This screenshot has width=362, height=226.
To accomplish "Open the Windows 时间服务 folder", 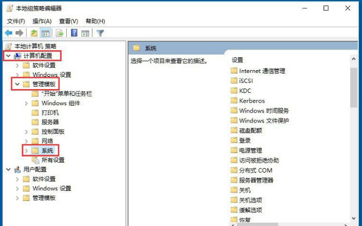I will (260, 111).
